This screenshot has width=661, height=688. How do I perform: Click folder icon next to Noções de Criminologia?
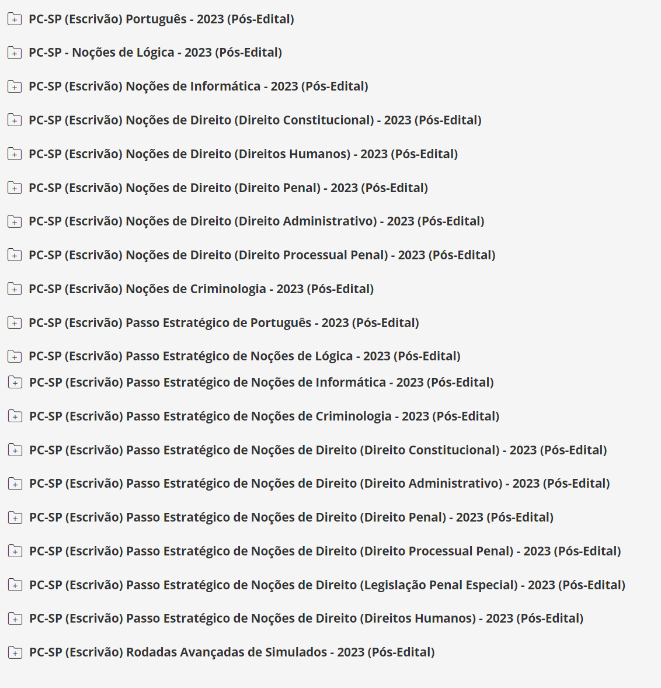(14, 289)
